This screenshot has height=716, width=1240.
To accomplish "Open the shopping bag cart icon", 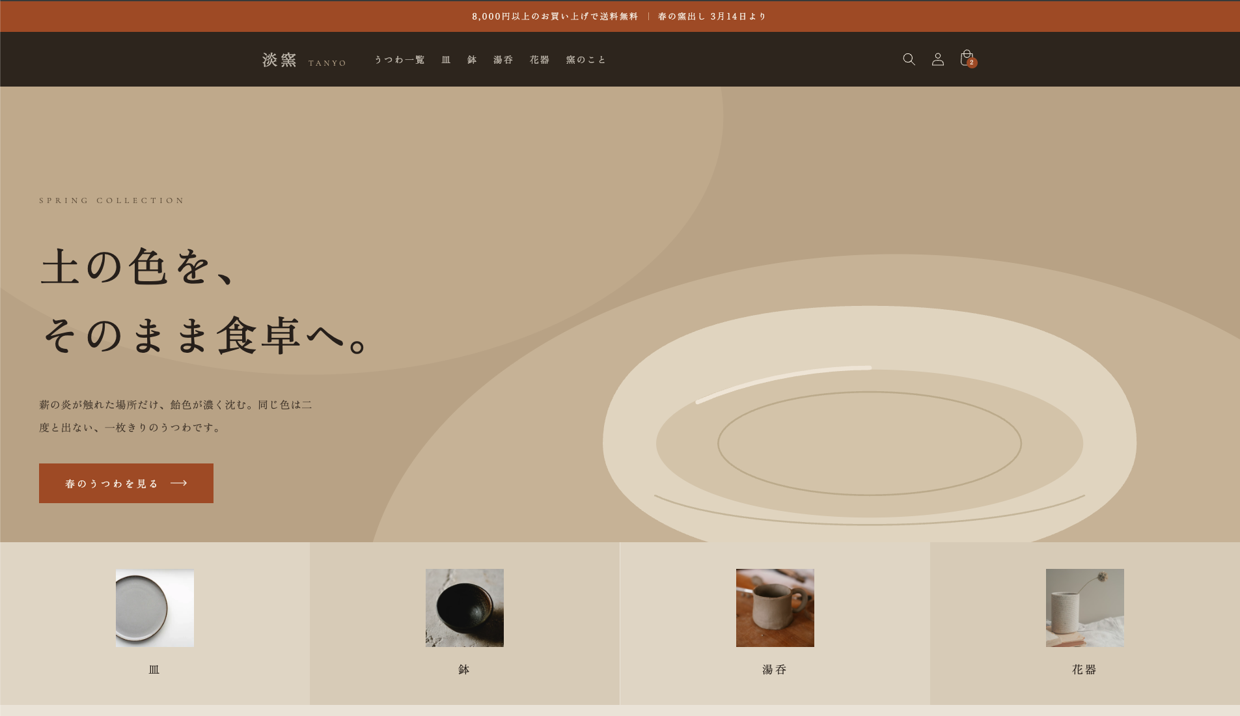I will coord(967,59).
